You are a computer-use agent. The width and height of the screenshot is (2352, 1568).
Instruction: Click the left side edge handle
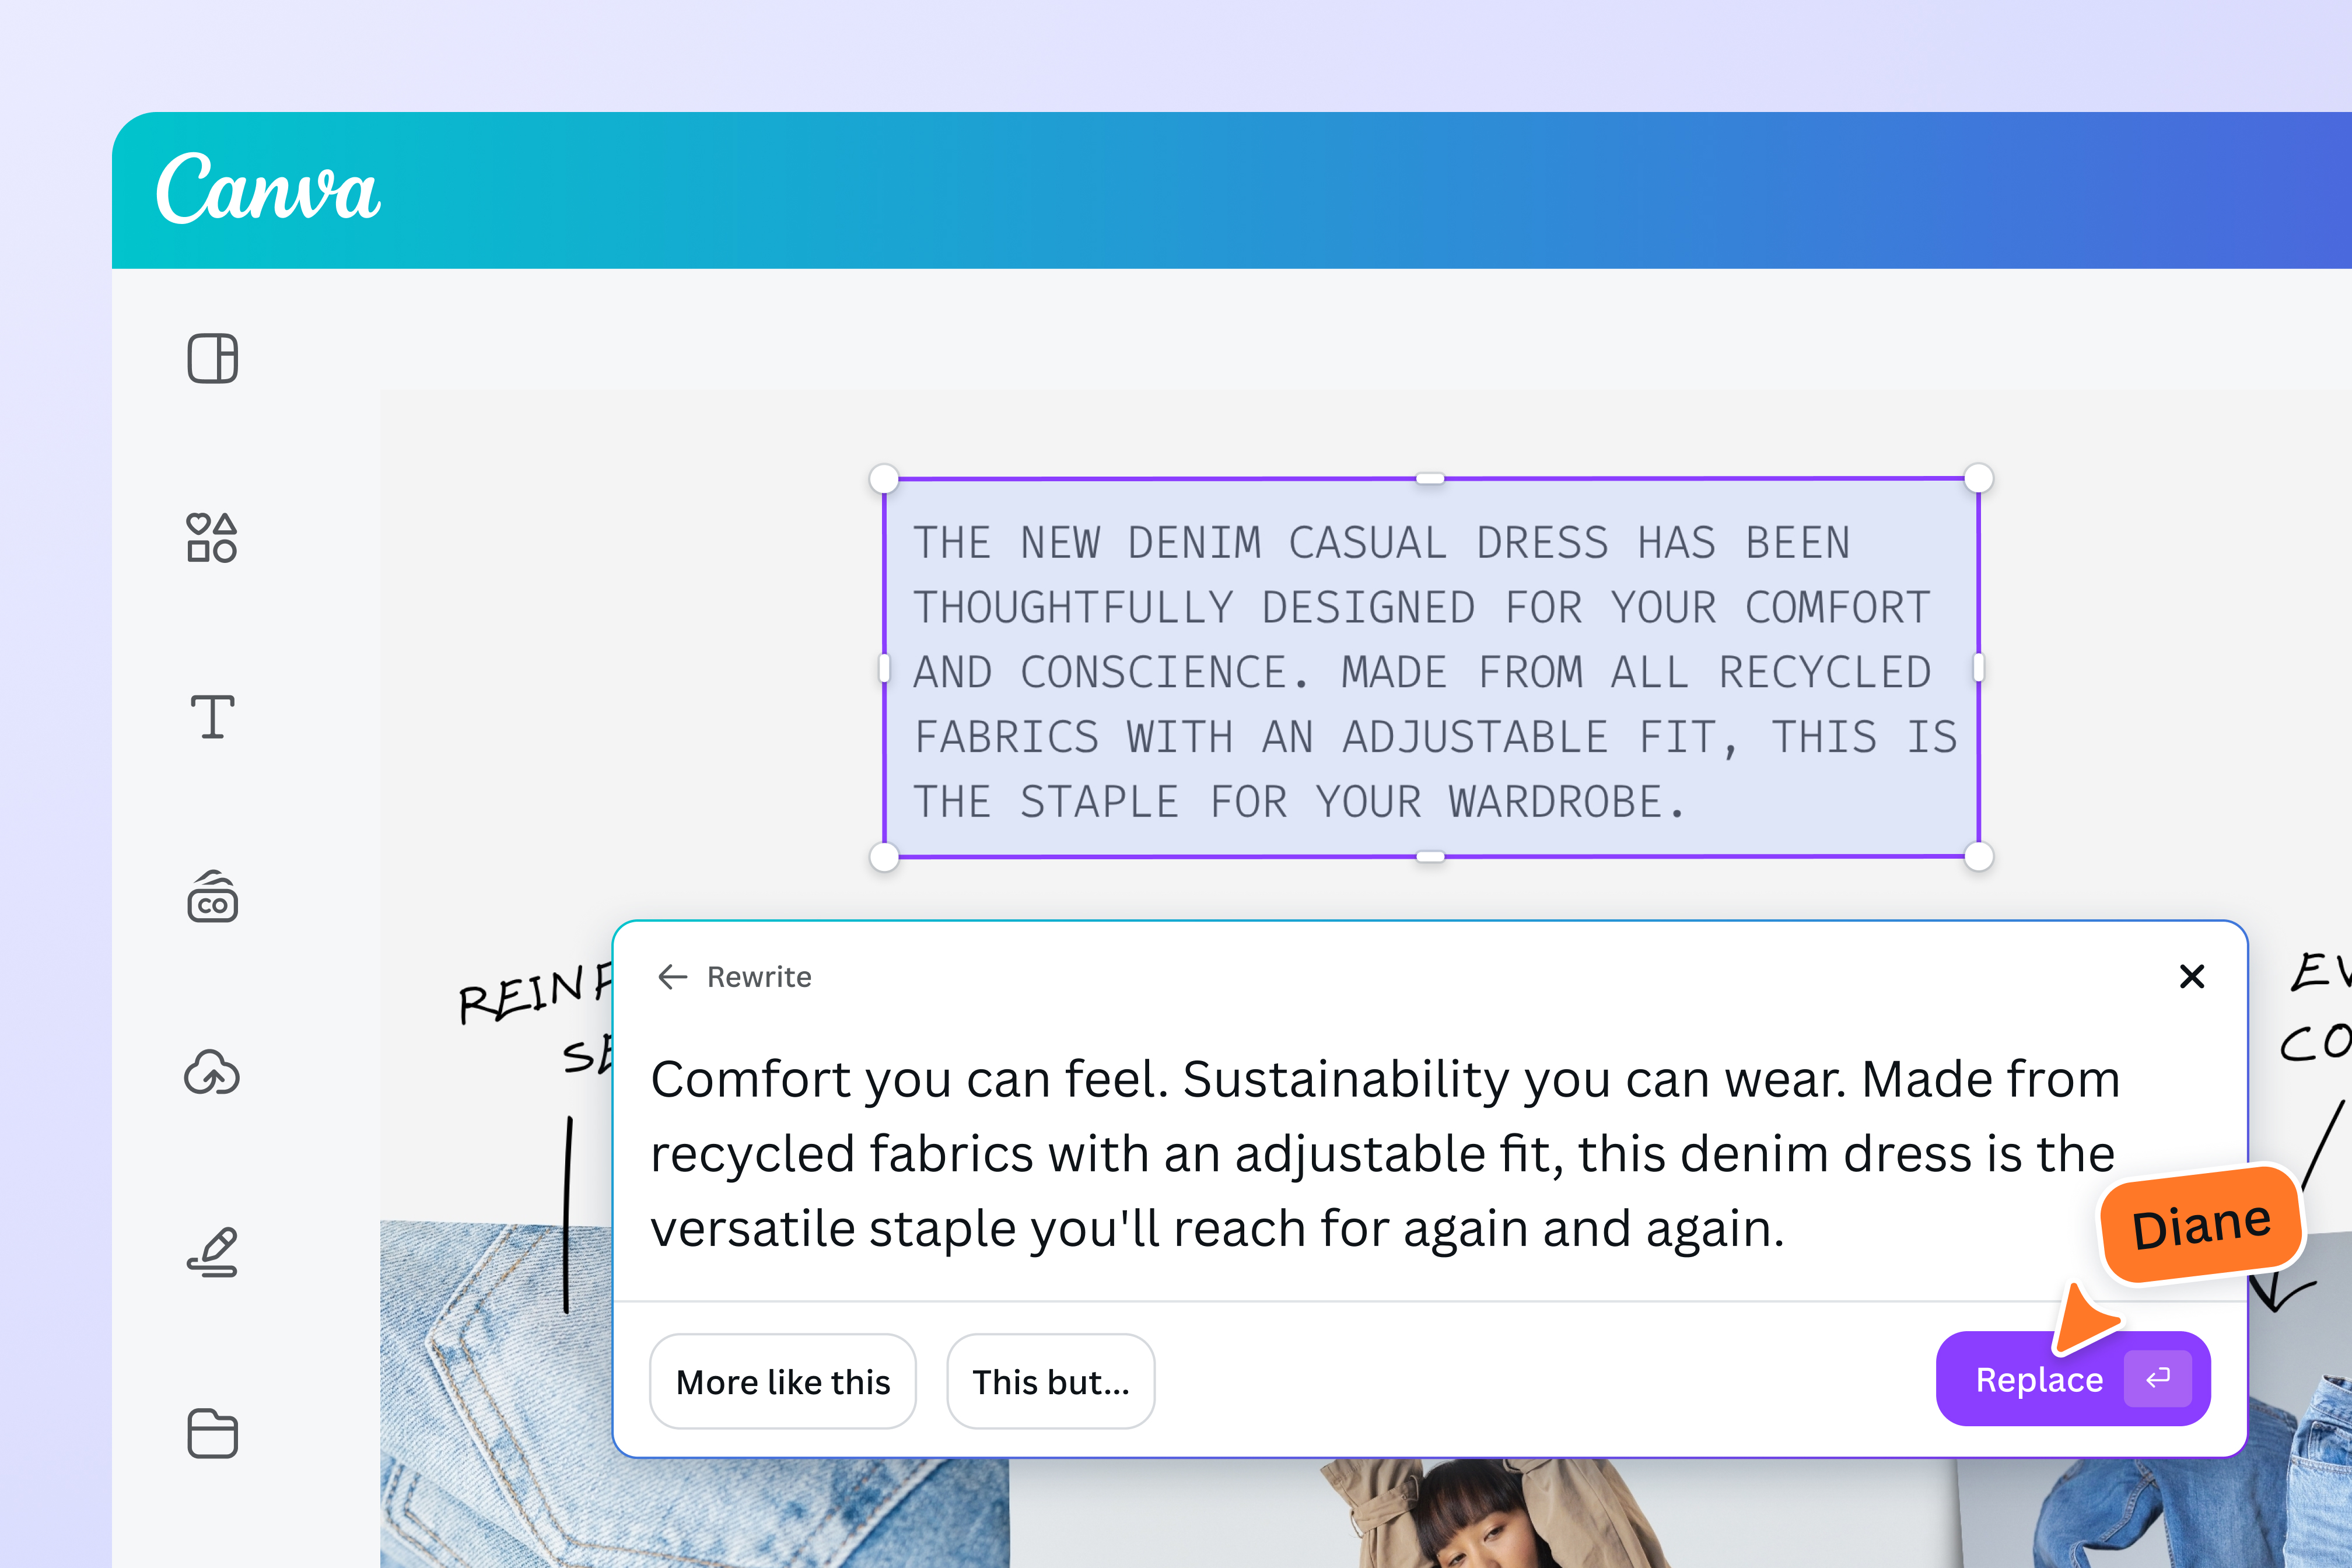pyautogui.click(x=884, y=668)
